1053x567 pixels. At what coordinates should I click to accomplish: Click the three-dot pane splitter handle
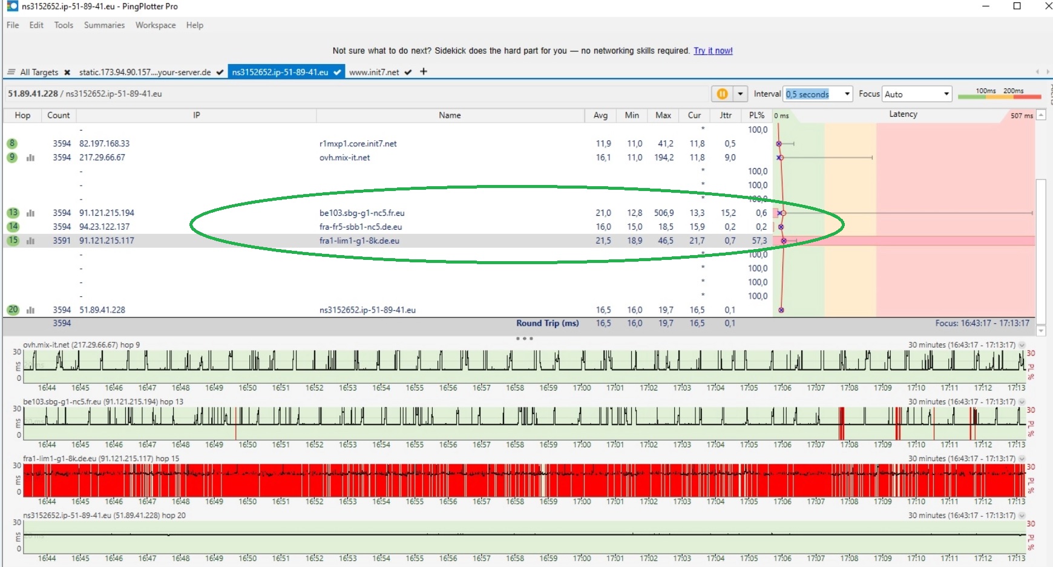(524, 339)
